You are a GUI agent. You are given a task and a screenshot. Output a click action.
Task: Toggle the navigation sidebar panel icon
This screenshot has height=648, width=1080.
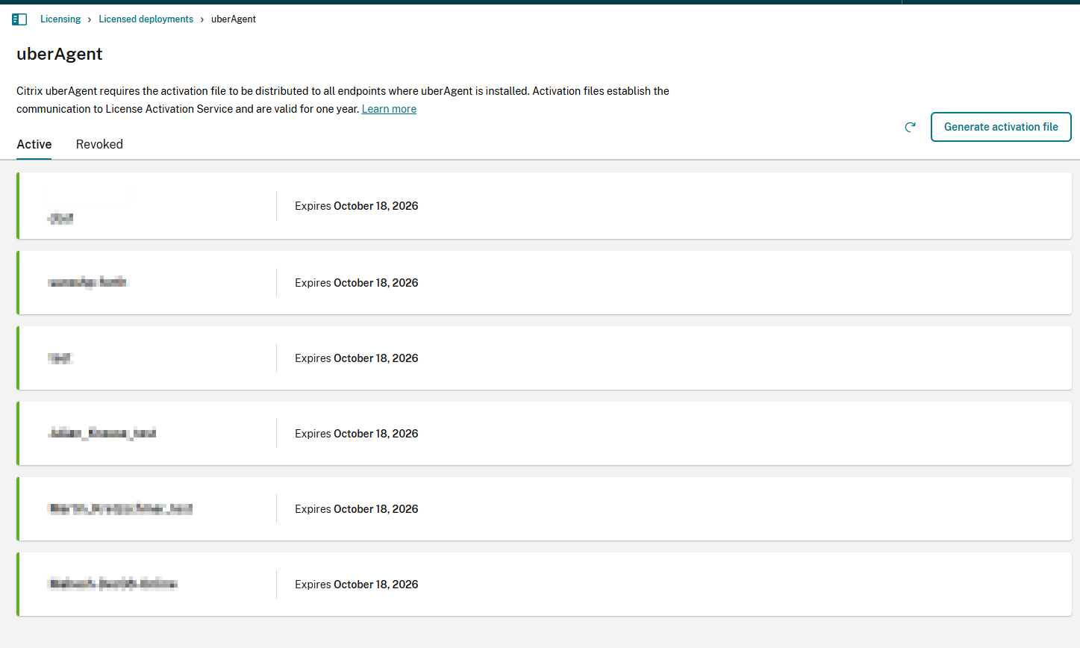(x=19, y=19)
